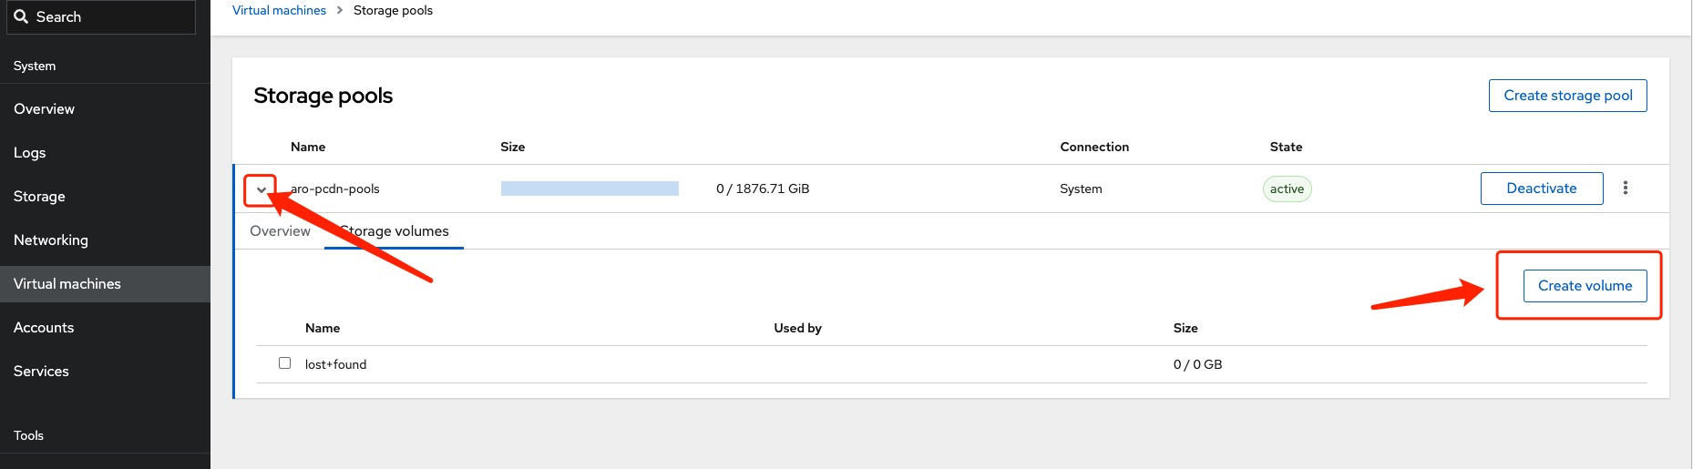Open Overview in the sidebar navigation

[x=45, y=109]
